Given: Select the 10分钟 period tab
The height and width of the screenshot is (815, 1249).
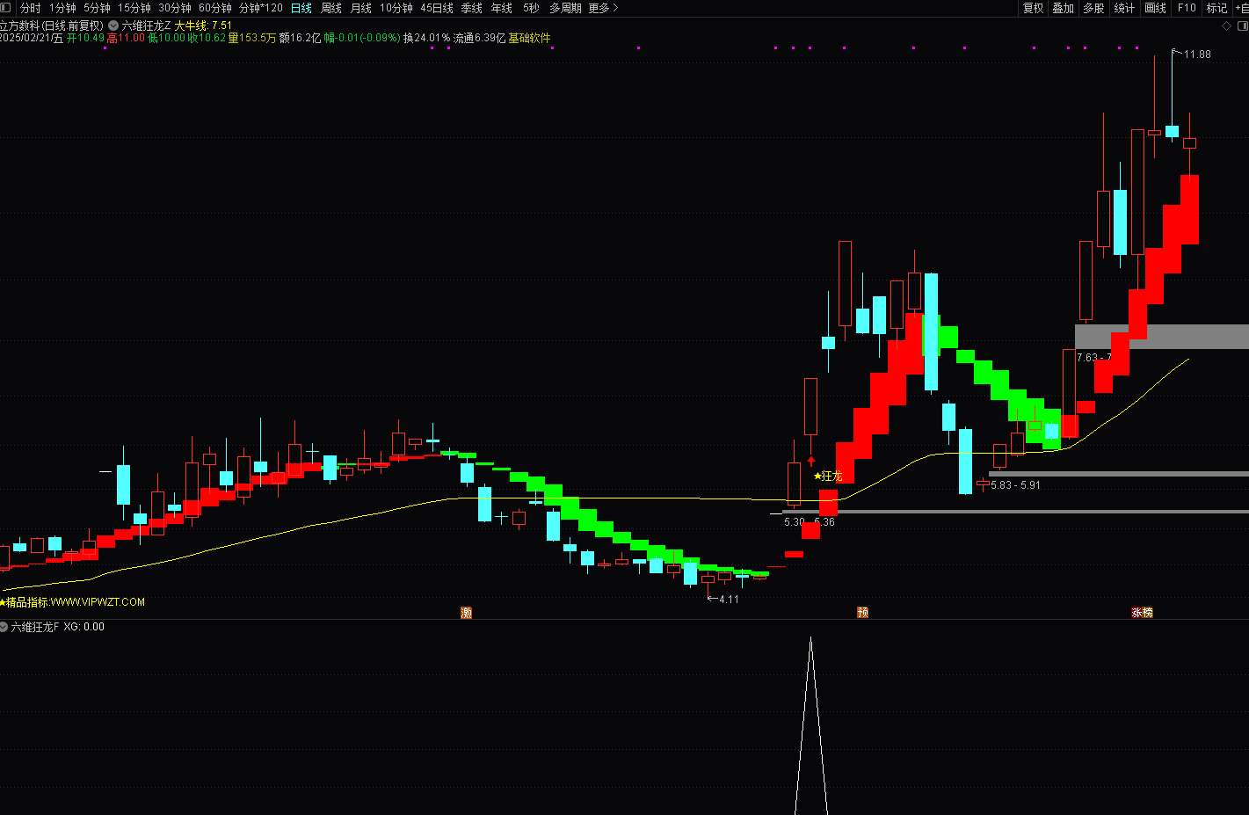Looking at the screenshot, I should click(x=396, y=8).
